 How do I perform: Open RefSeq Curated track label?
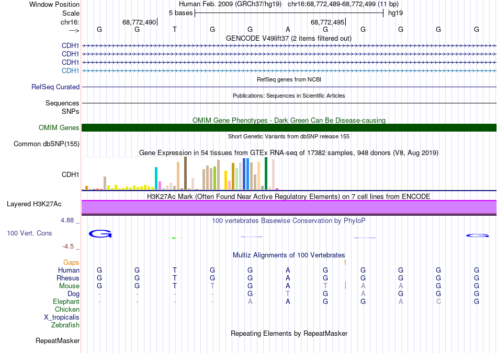coord(55,87)
